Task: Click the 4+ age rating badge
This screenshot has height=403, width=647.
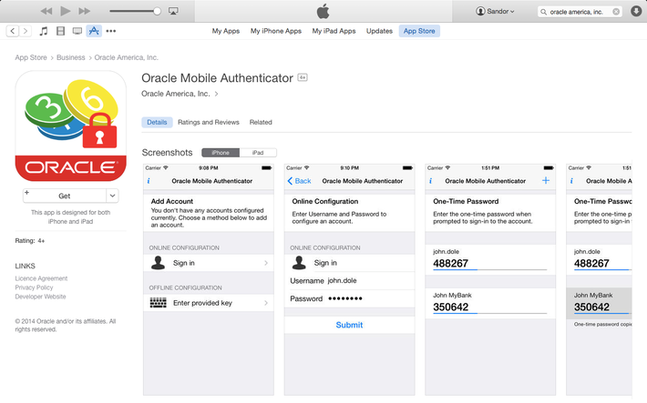Action: pyautogui.click(x=303, y=77)
